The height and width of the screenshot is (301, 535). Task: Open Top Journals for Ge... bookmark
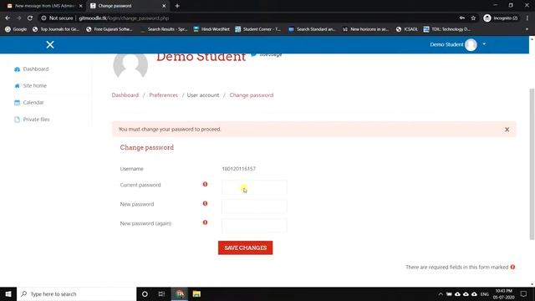[x=56, y=29]
